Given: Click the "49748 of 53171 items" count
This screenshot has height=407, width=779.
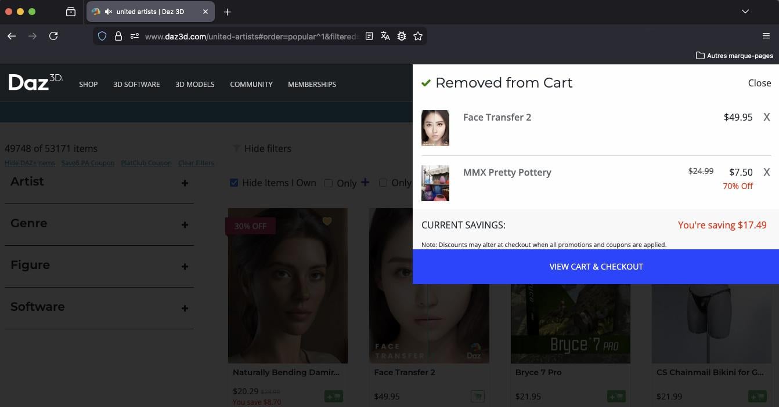Looking at the screenshot, I should 51,148.
